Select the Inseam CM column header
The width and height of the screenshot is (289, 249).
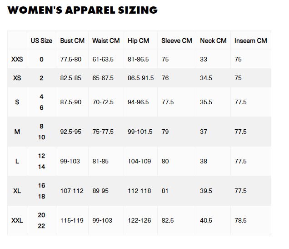[251, 41]
